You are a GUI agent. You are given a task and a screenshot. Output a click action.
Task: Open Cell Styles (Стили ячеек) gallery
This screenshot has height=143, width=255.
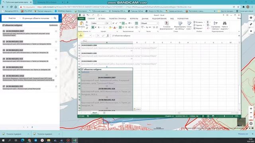coord(189,25)
